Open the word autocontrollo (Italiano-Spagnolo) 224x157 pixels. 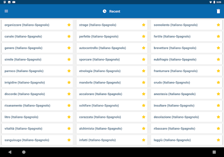point(112,48)
